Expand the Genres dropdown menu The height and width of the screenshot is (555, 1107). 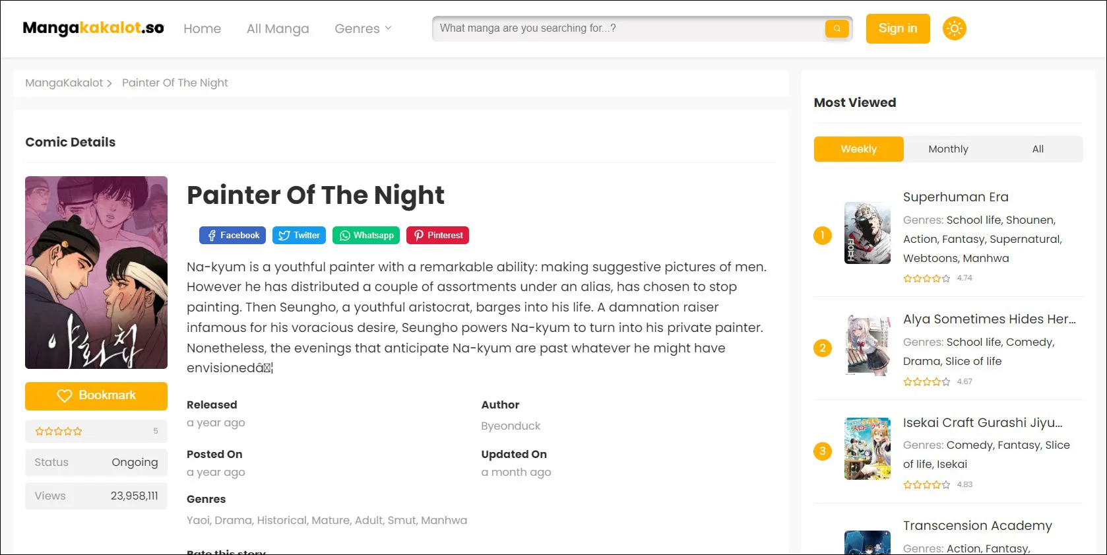pyautogui.click(x=363, y=28)
